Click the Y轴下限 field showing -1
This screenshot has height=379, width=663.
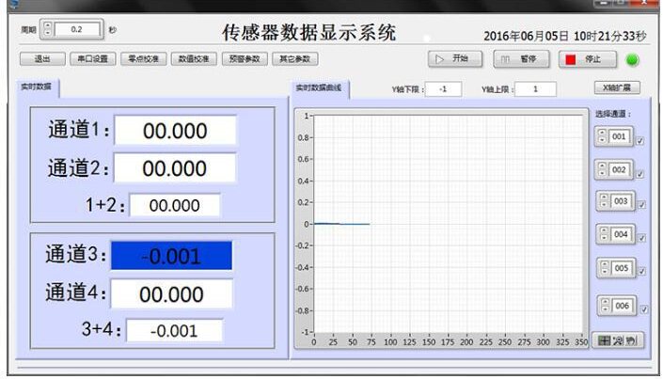443,89
